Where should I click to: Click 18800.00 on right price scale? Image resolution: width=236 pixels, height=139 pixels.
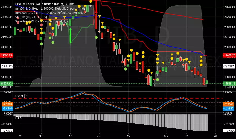pyautogui.click(x=229, y=77)
